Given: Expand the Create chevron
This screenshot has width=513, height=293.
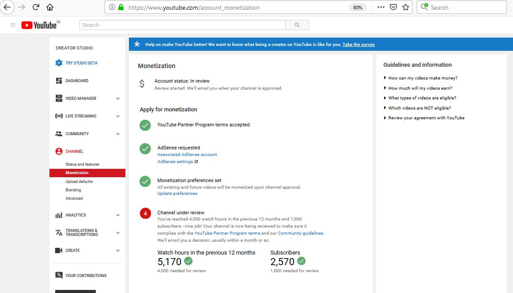Looking at the screenshot, I should pos(118,251).
